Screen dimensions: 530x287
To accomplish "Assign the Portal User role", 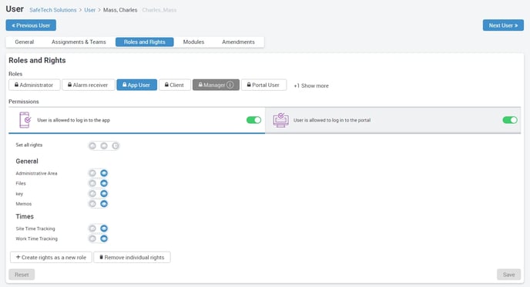I will click(x=263, y=85).
